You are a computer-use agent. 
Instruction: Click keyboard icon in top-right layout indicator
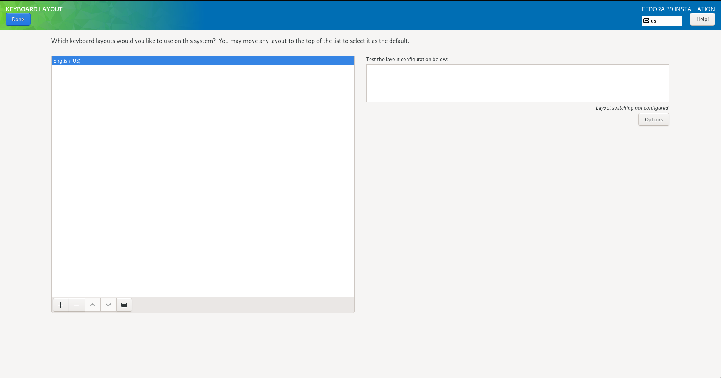646,21
